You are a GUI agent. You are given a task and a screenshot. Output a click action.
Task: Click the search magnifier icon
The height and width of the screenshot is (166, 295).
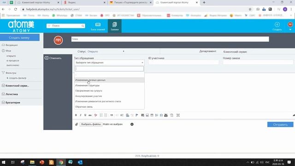tap(83, 26)
